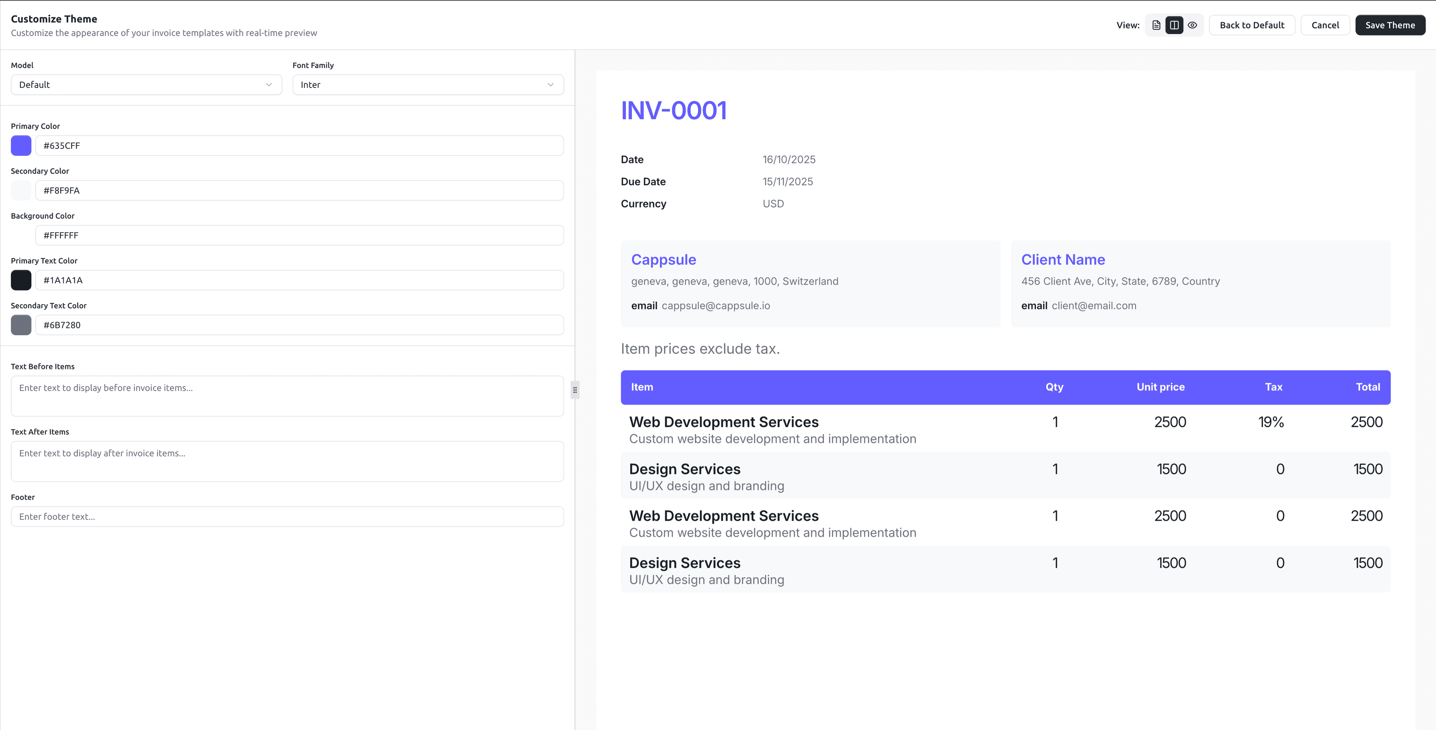Open the Background Color white swatch
The height and width of the screenshot is (730, 1436).
point(21,235)
